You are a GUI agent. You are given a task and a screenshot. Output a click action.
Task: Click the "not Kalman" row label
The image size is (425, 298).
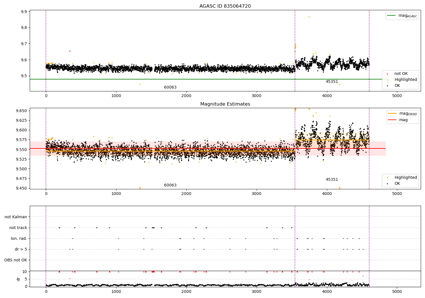(x=16, y=217)
